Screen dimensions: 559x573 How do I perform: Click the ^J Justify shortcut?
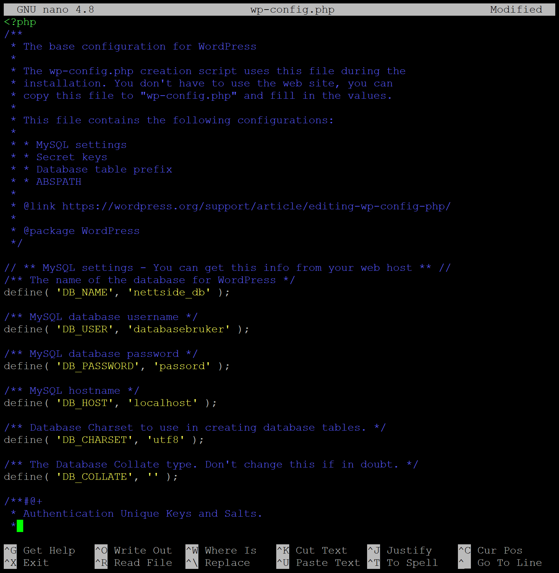(400, 550)
